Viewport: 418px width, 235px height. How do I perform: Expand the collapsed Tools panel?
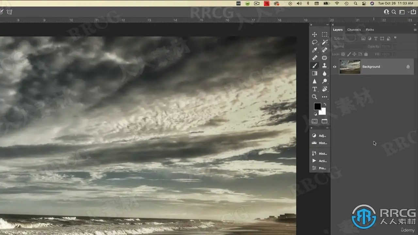[328, 25]
